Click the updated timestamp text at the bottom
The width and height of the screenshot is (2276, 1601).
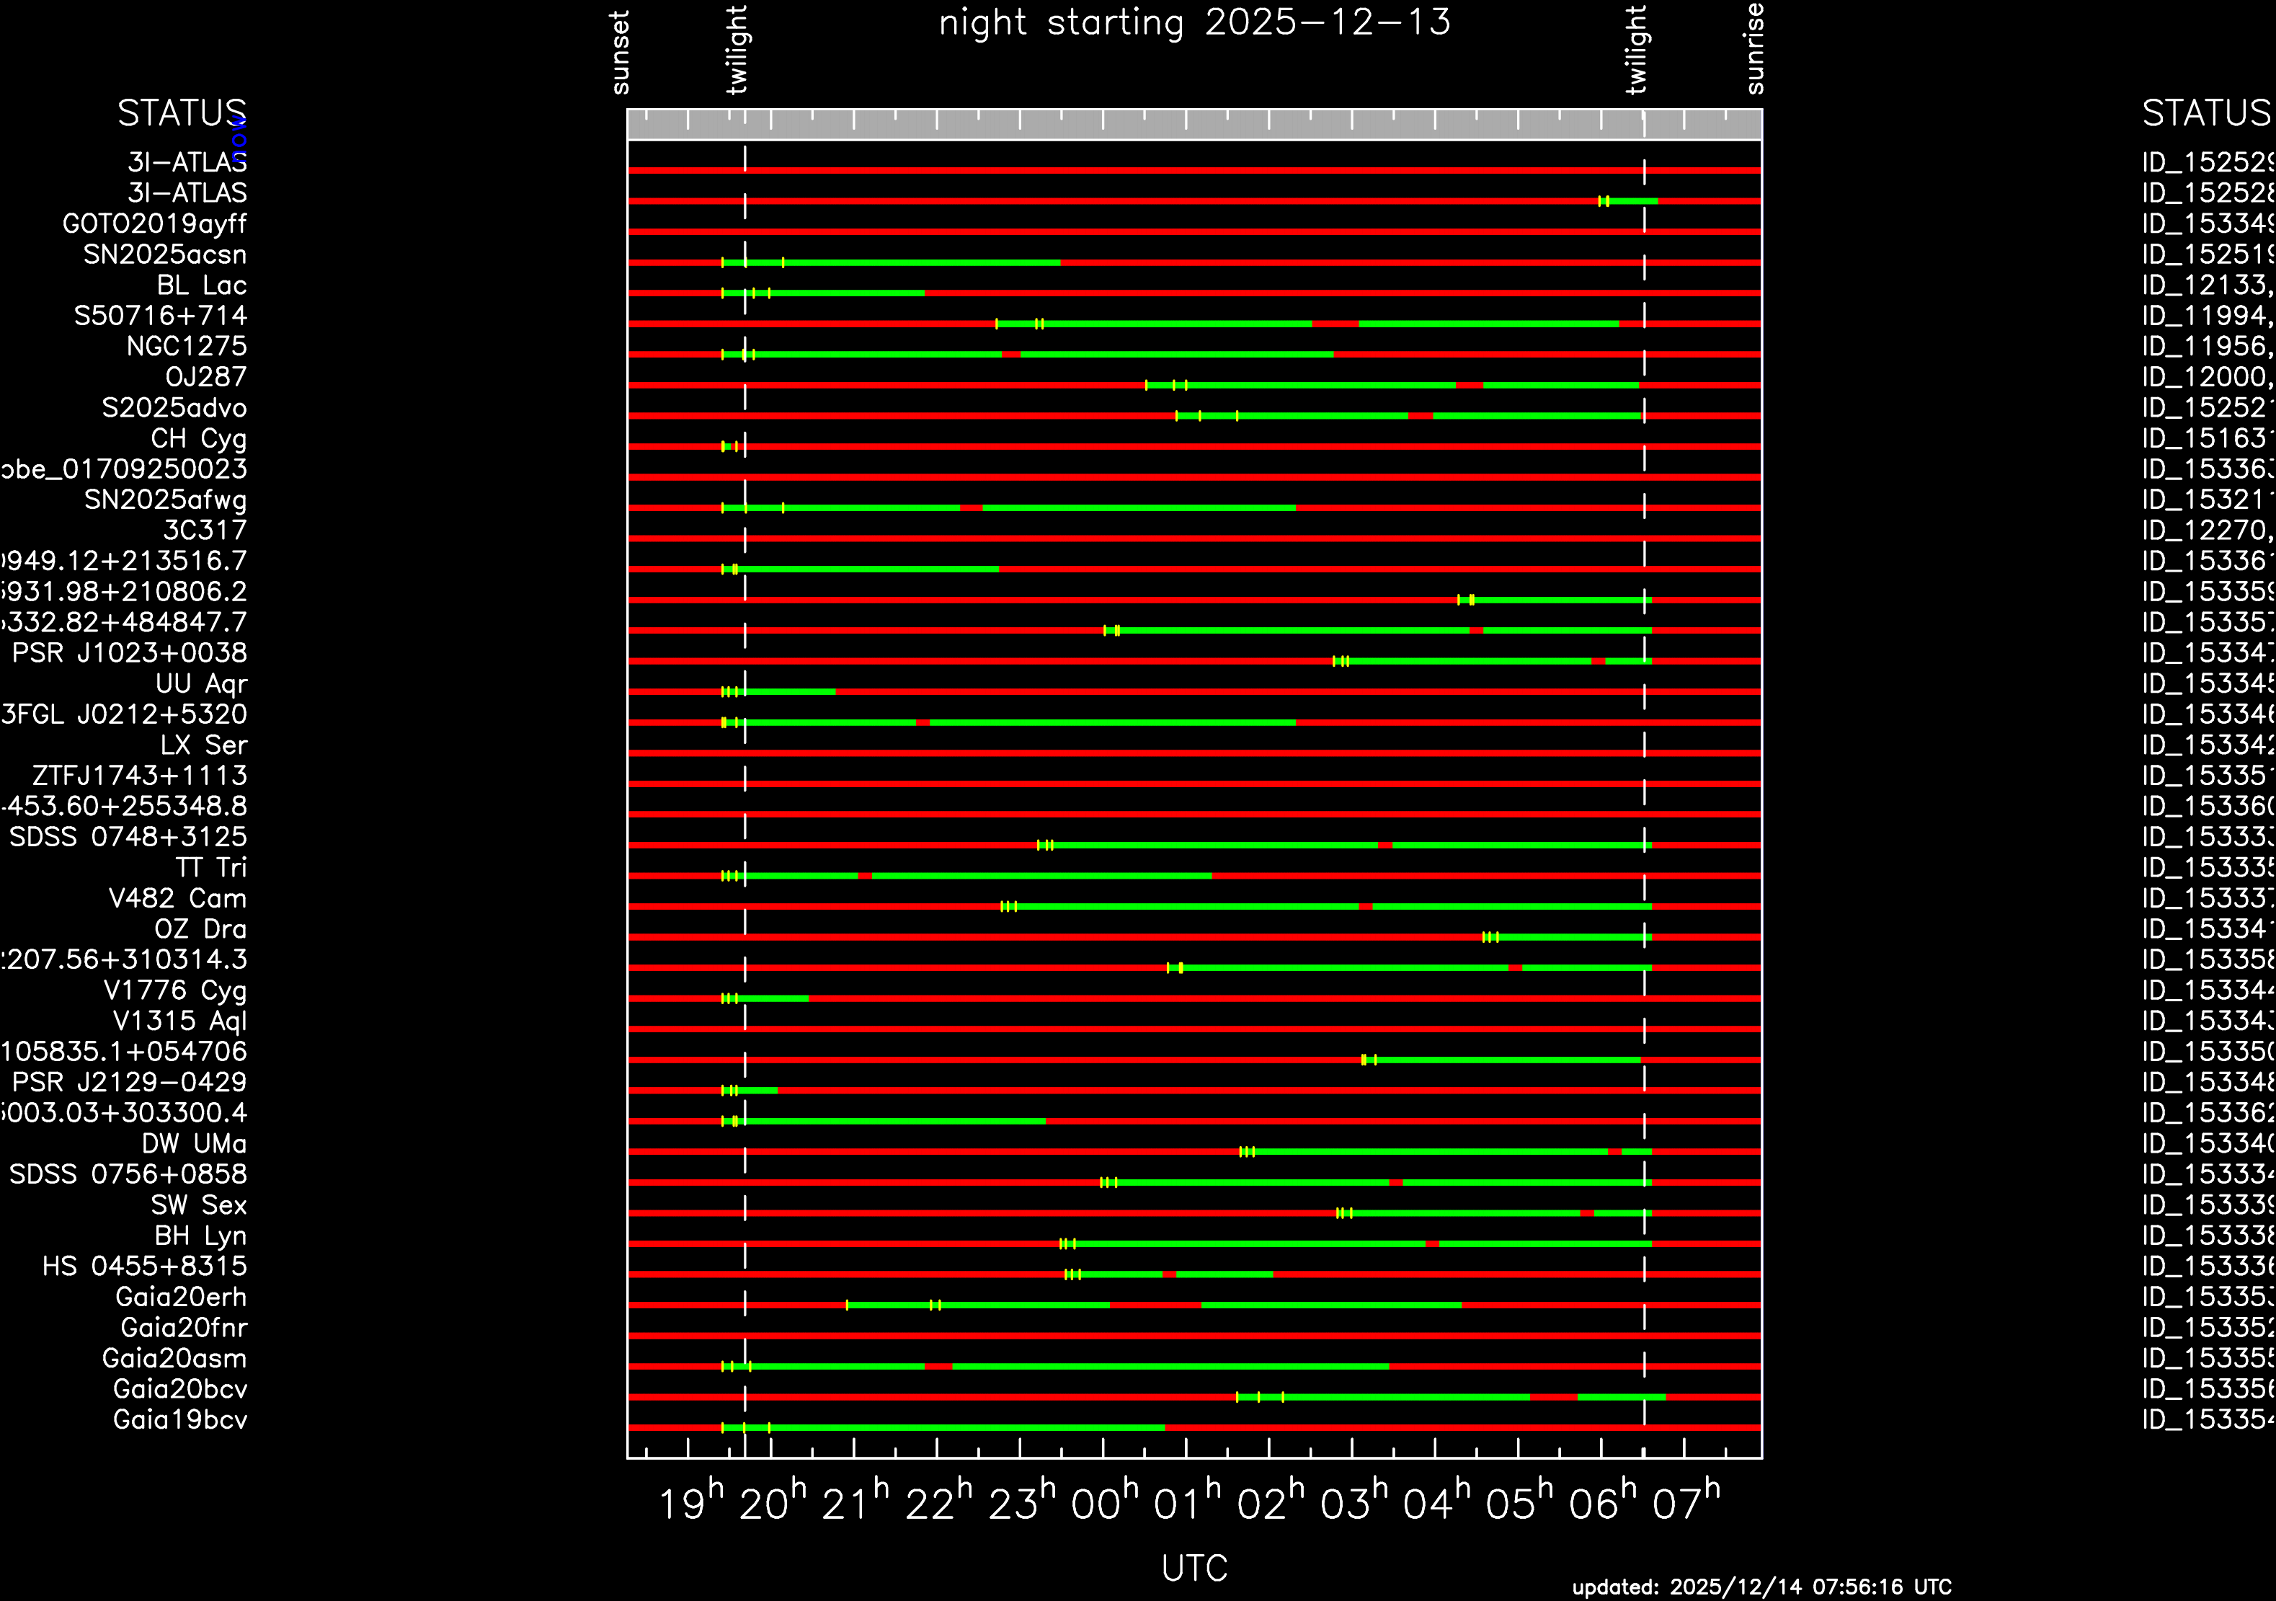point(1761,1586)
